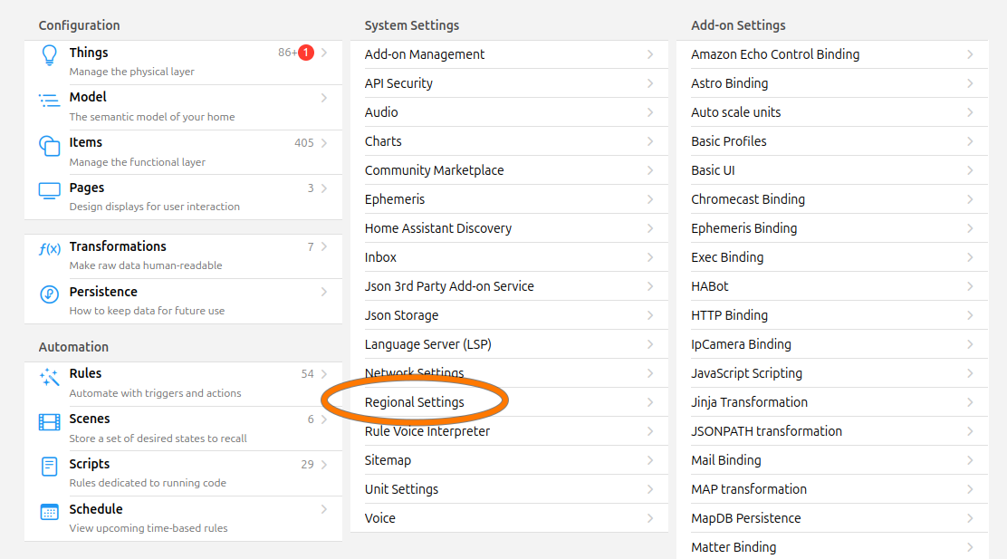
Task: Open Community Marketplace settings
Action: pos(509,170)
